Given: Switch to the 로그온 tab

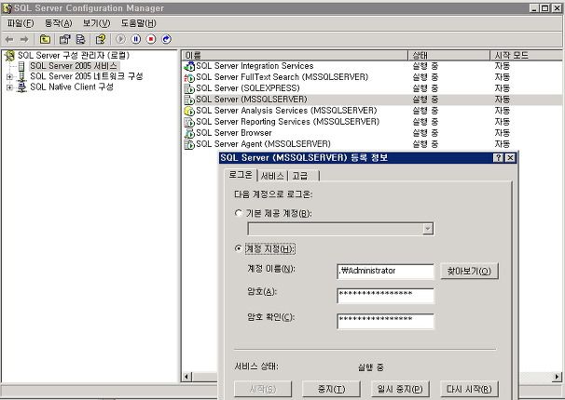Looking at the screenshot, I should [x=241, y=175].
